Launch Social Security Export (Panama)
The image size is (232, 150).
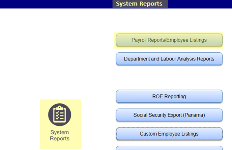(169, 115)
